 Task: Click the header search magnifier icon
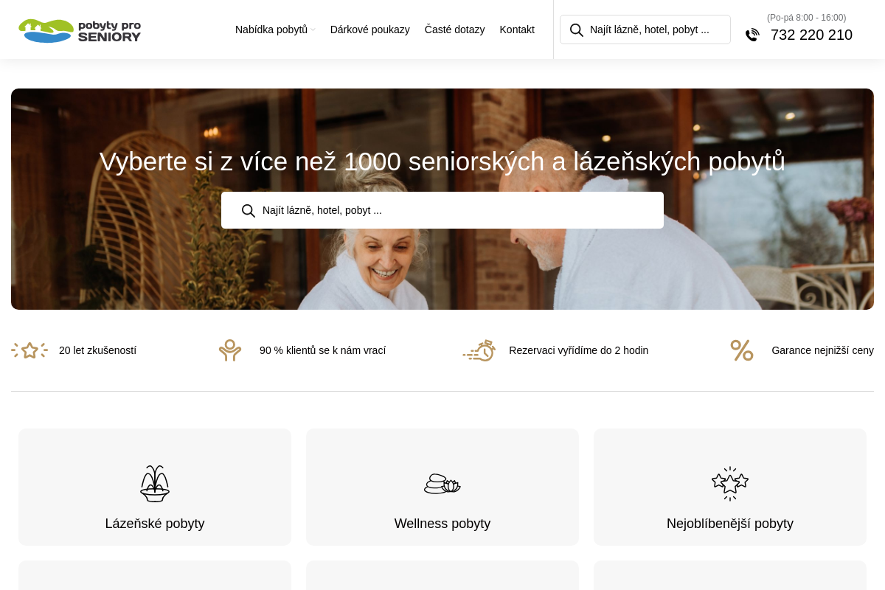577,29
